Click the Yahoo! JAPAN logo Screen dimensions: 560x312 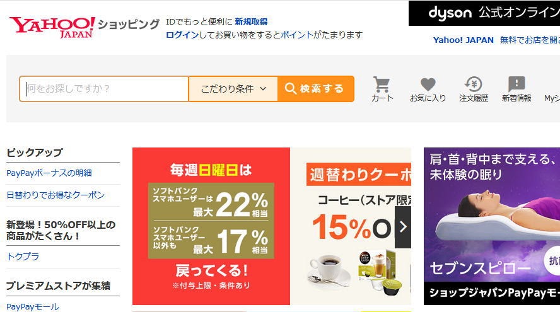[x=52, y=27]
